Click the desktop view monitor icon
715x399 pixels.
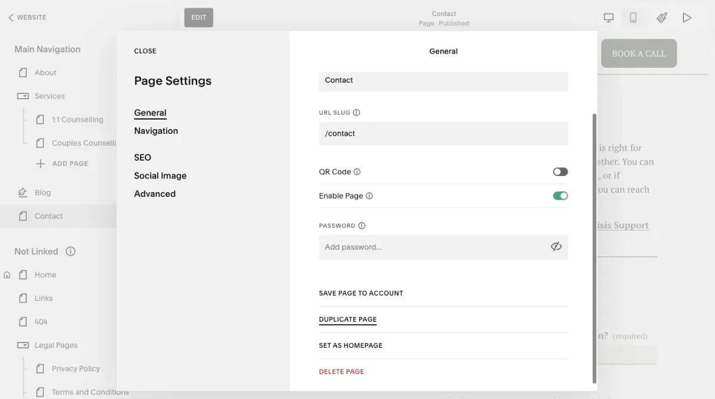(608, 18)
